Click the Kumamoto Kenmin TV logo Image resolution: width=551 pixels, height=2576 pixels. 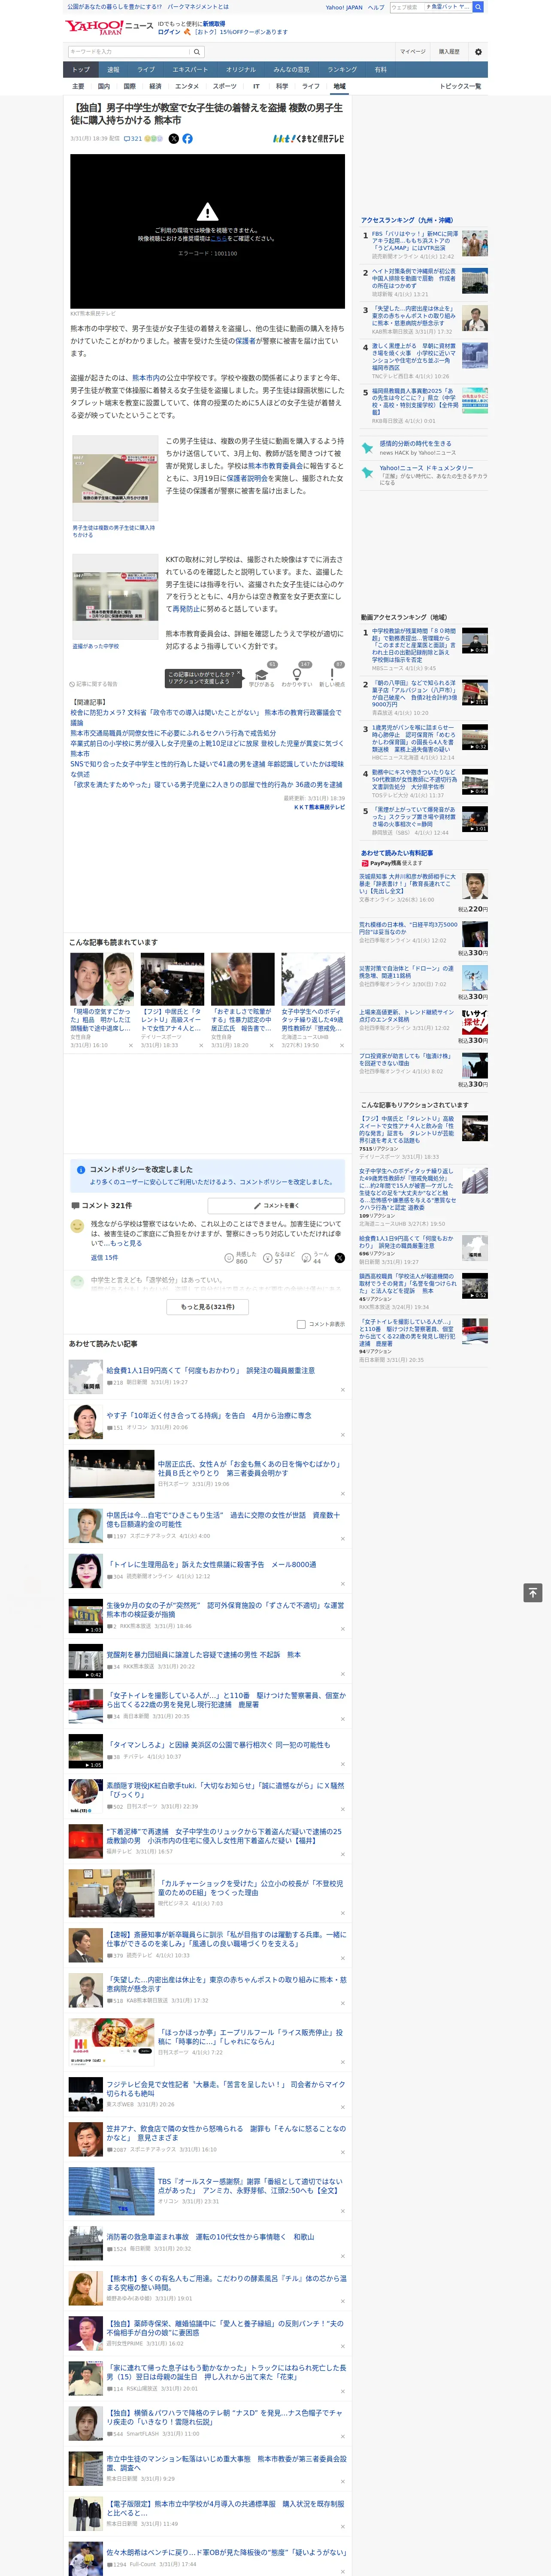click(x=308, y=139)
